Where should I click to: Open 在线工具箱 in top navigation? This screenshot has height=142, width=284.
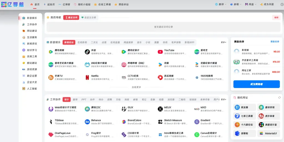102,4
